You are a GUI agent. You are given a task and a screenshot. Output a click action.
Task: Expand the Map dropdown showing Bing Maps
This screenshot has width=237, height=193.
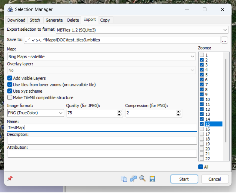[x=102, y=56]
